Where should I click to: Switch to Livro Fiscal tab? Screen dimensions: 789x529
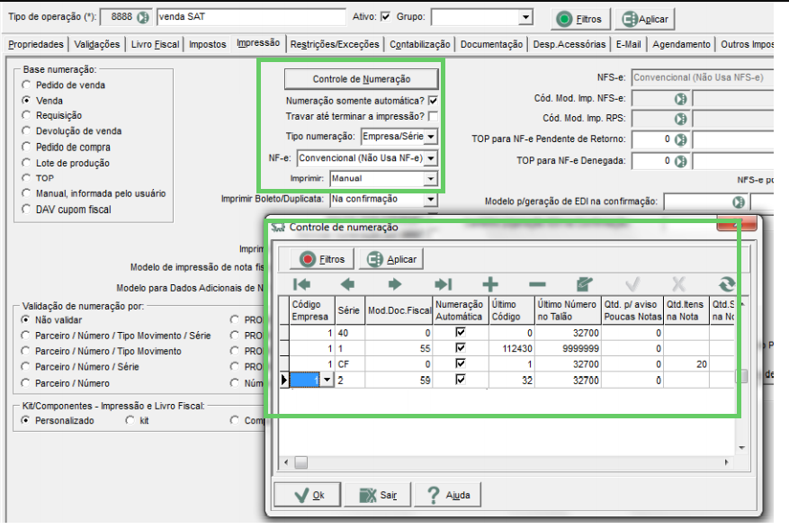(155, 44)
